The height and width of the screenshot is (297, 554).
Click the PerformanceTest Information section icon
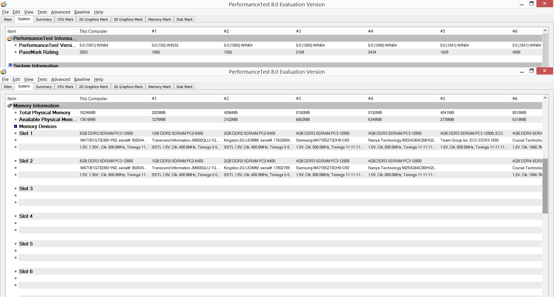10,38
